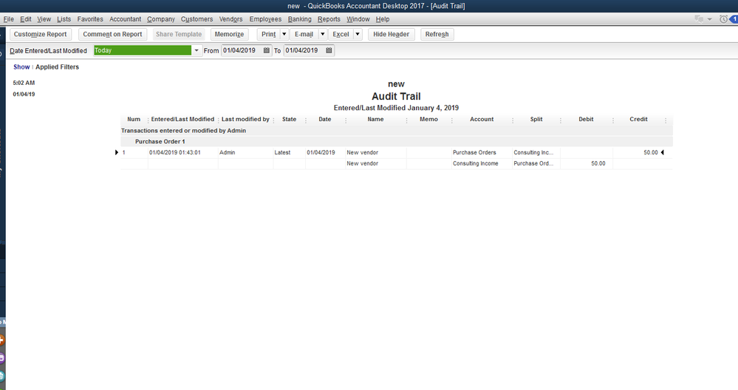Click into the From date field
This screenshot has width=738, height=390.
(x=242, y=50)
